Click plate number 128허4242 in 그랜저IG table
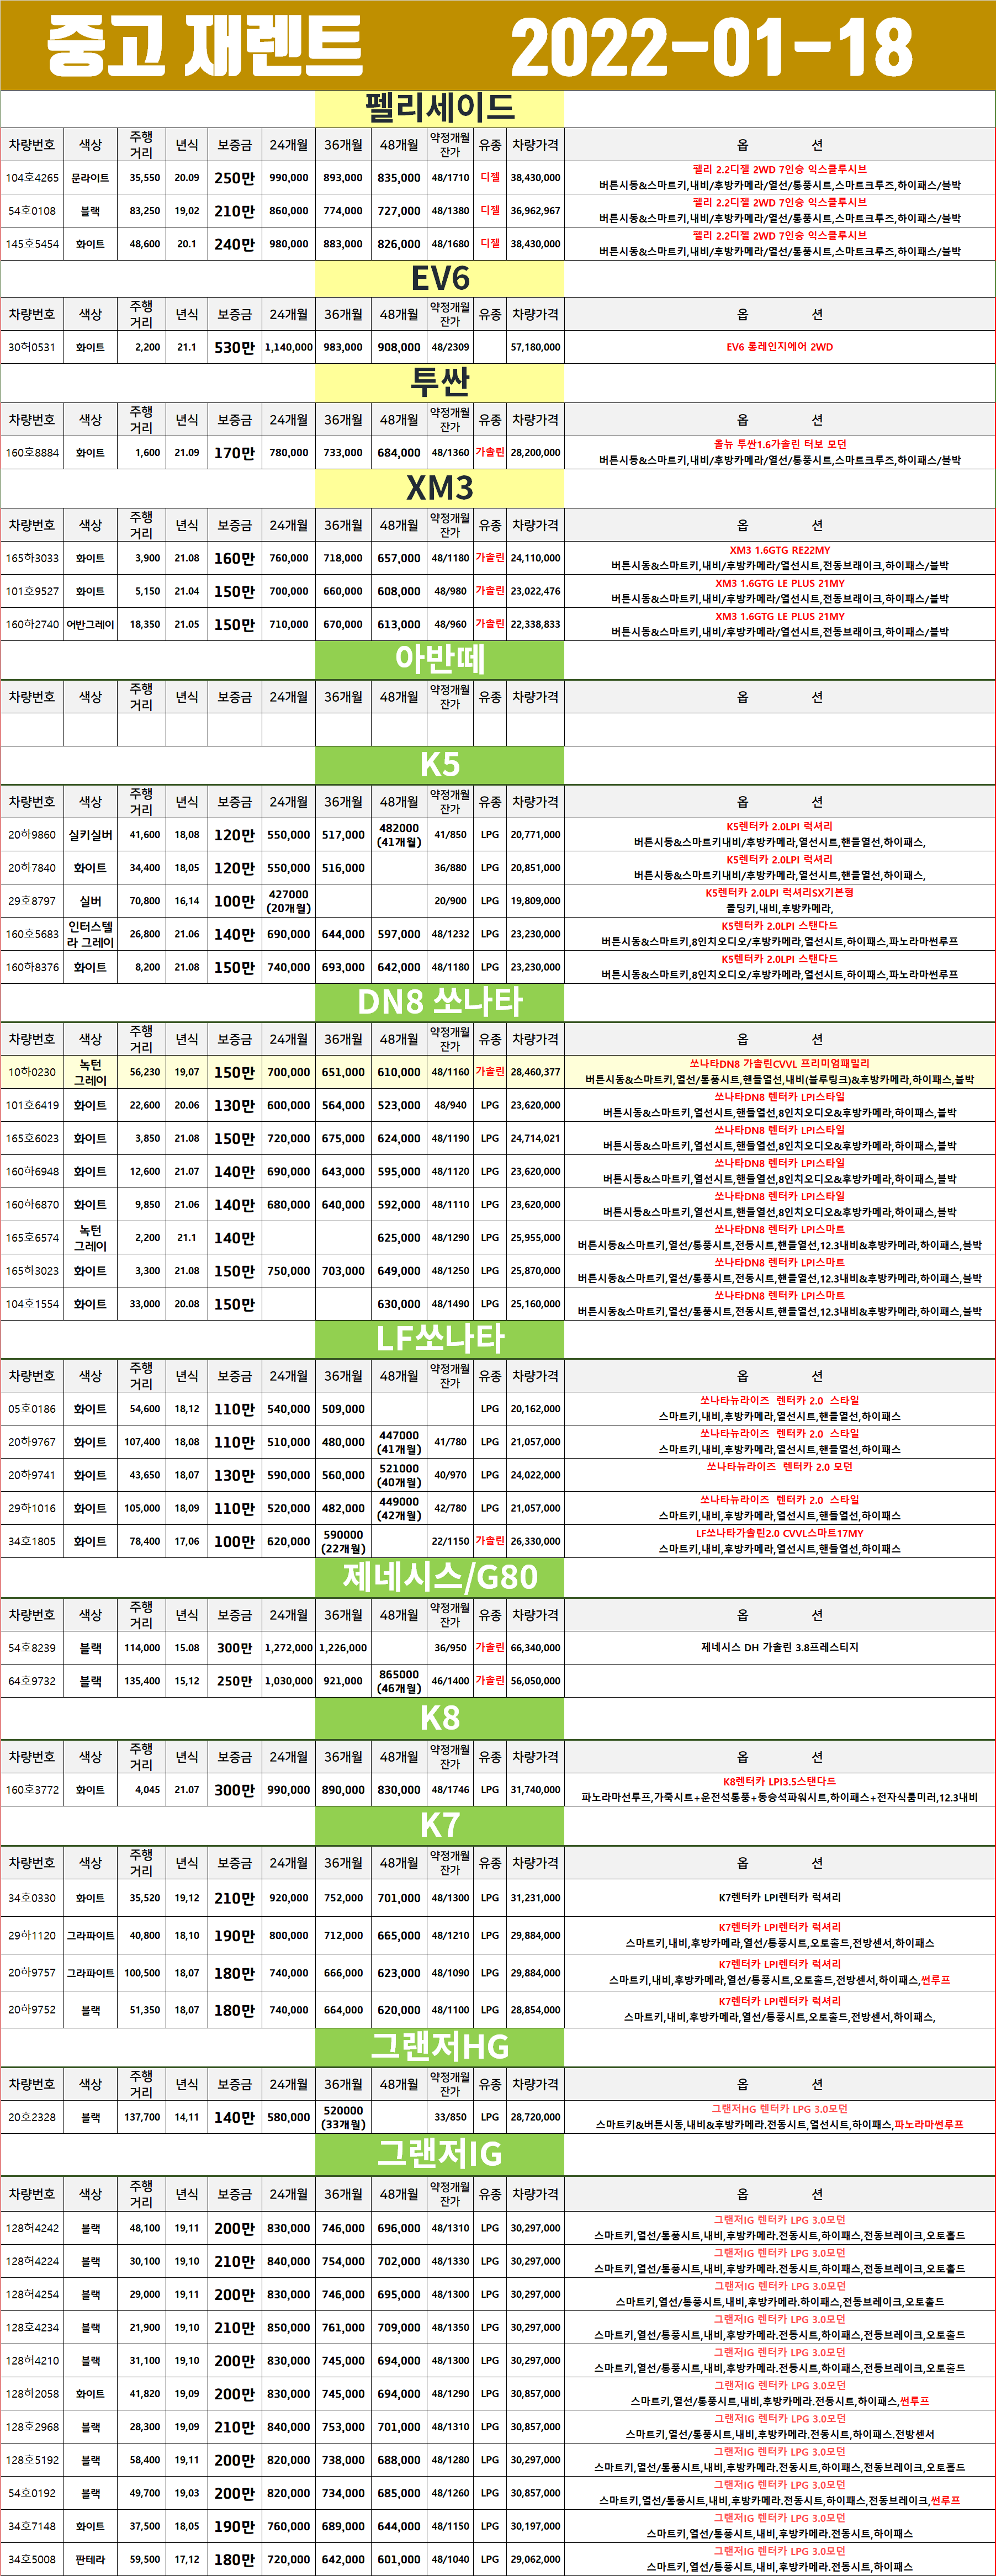 [32, 2228]
